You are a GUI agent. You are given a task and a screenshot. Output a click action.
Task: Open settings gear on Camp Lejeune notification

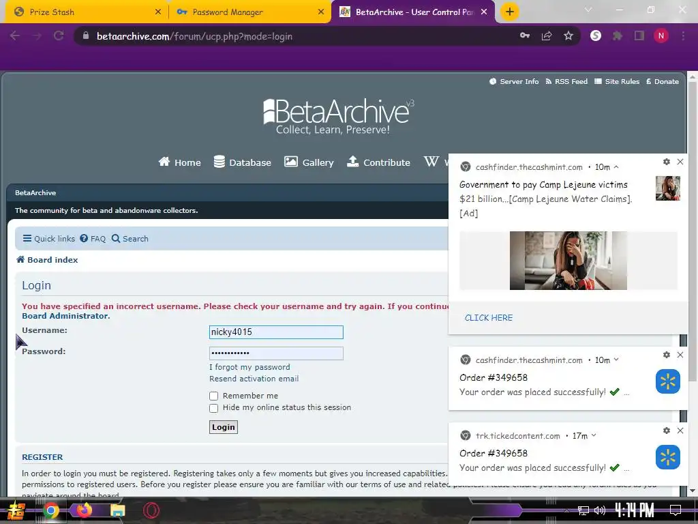pyautogui.click(x=667, y=162)
